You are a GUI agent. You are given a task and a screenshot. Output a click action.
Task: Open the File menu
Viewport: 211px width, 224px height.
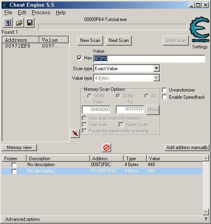coord(8,13)
